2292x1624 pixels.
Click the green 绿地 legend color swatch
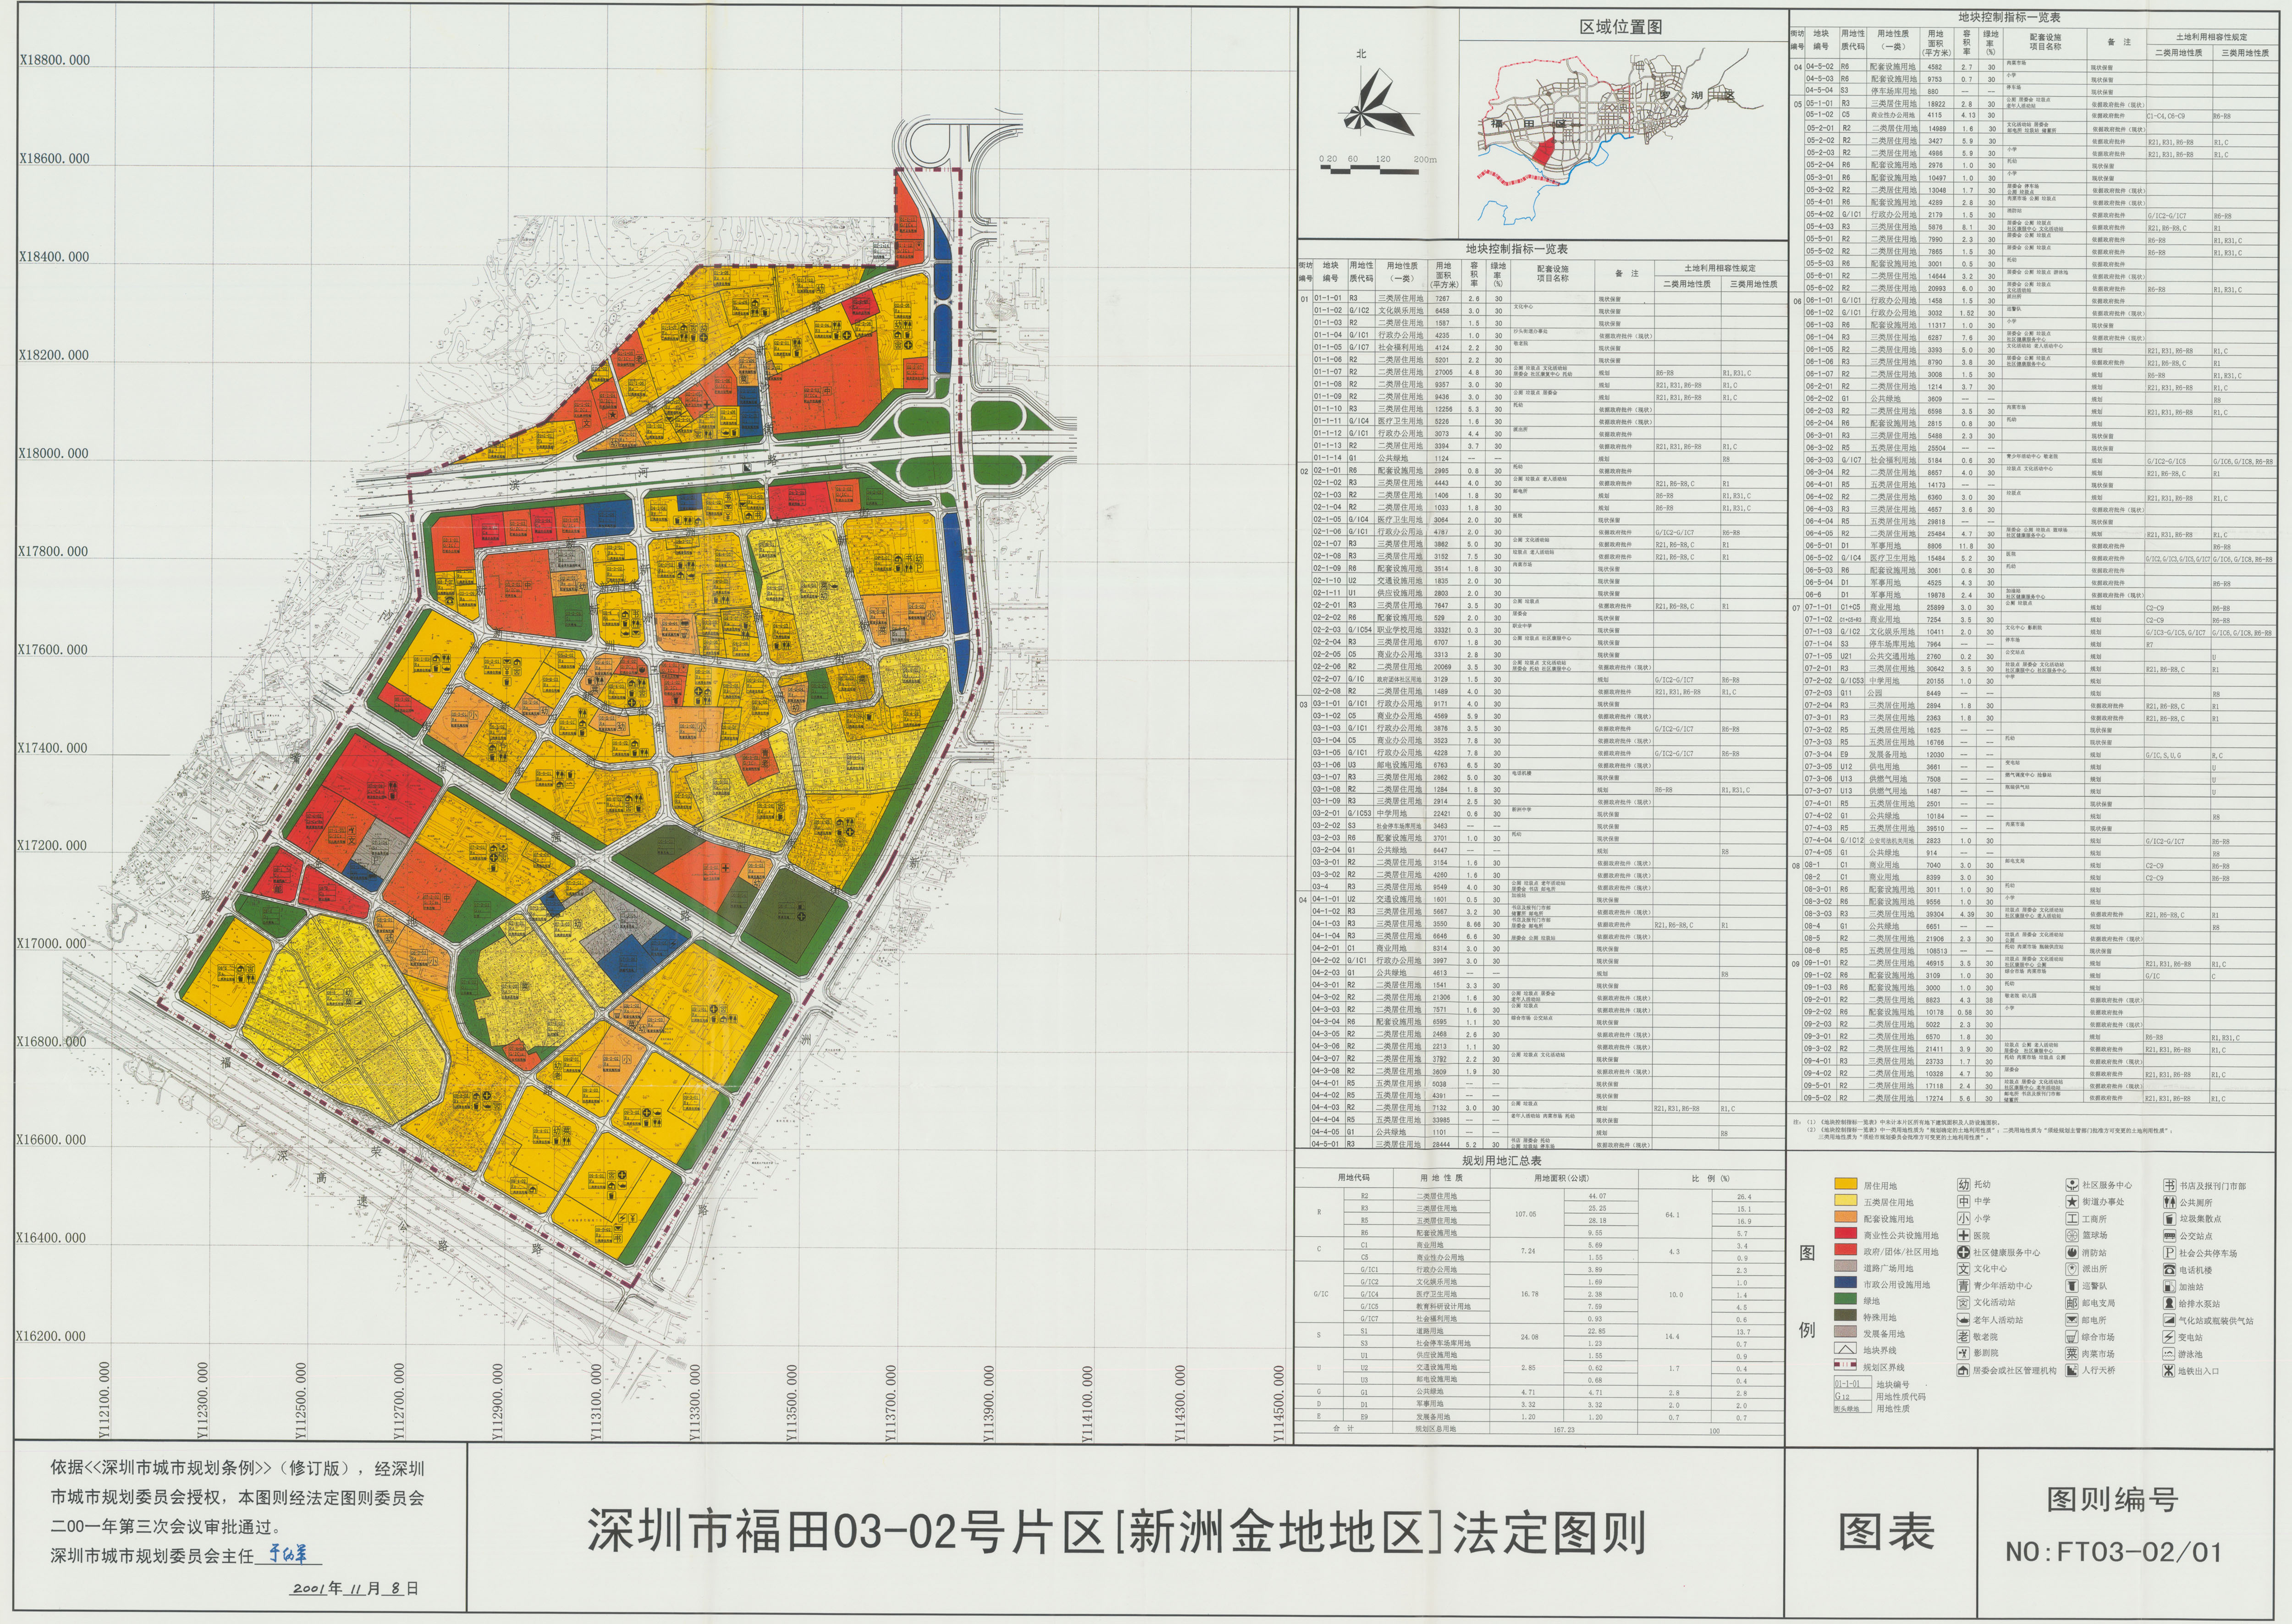tap(1846, 1299)
